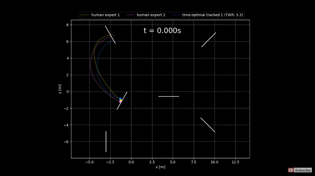Click the 12.5 tick label on x-axis

(x=235, y=162)
